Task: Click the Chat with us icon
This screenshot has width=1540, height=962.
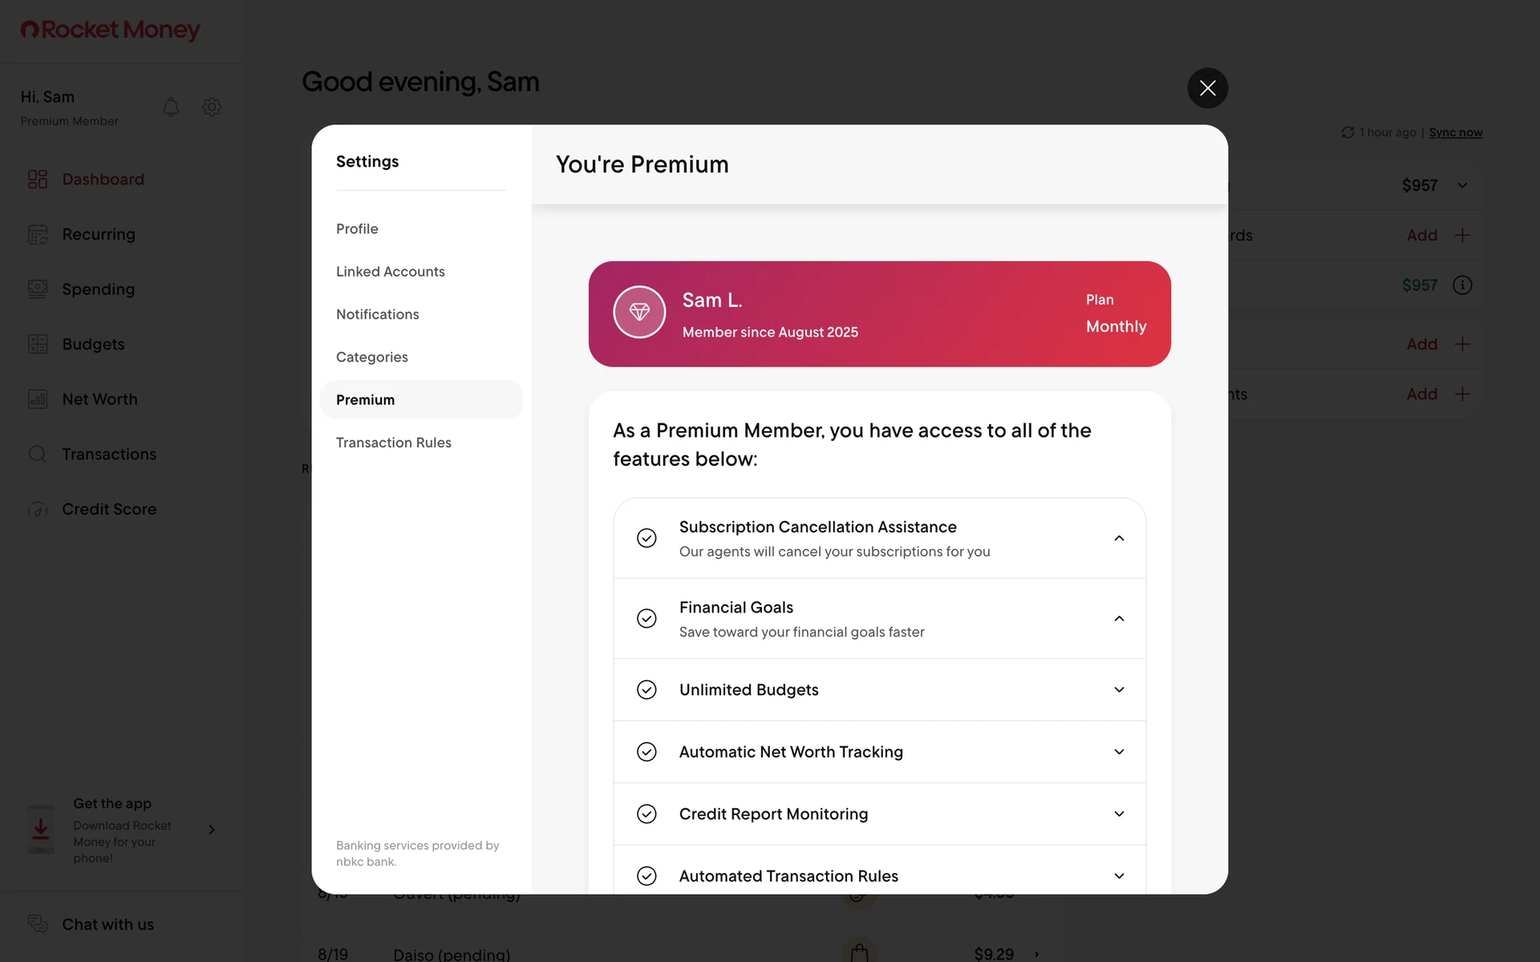Action: pyautogui.click(x=38, y=924)
